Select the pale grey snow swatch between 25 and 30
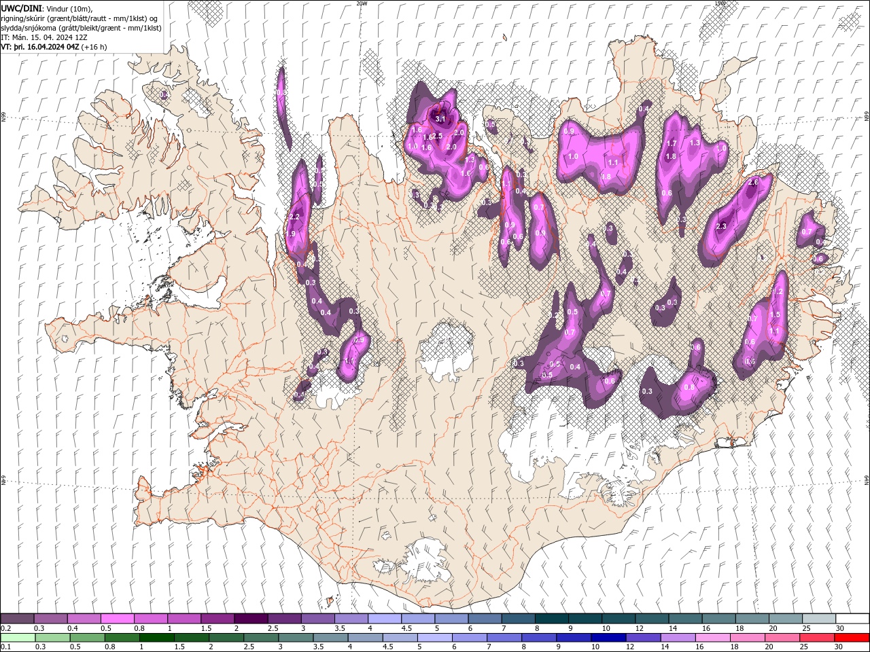Image resolution: width=870 pixels, height=652 pixels. pyautogui.click(x=819, y=619)
